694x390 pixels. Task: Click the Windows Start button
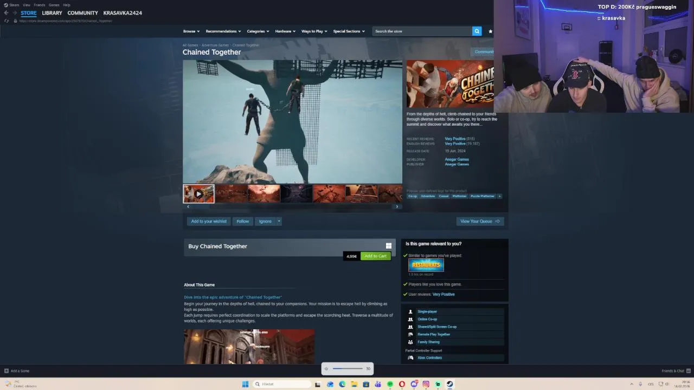click(245, 384)
